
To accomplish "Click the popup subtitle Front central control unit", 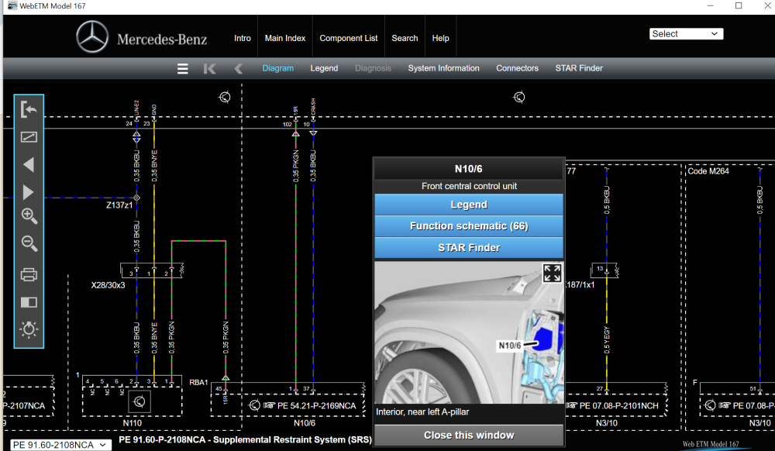I will [x=469, y=186].
